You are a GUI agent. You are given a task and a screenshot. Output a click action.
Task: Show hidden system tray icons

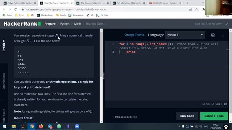pyautogui.click(x=179, y=126)
